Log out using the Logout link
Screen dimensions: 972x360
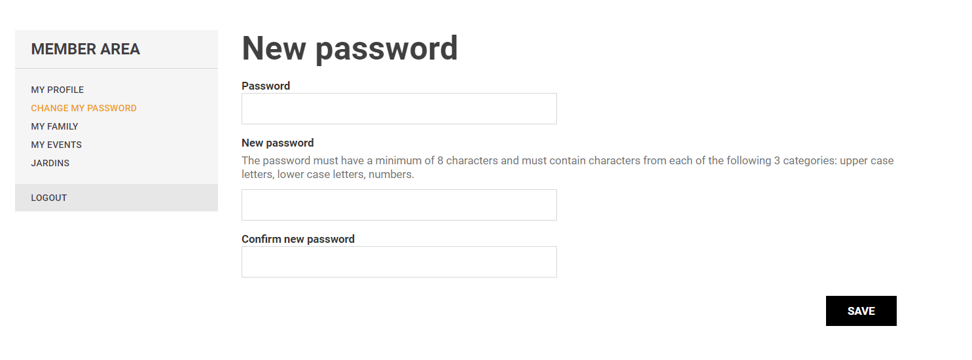(49, 198)
